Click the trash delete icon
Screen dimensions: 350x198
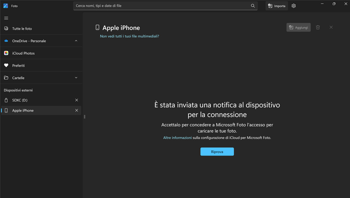[x=318, y=28]
